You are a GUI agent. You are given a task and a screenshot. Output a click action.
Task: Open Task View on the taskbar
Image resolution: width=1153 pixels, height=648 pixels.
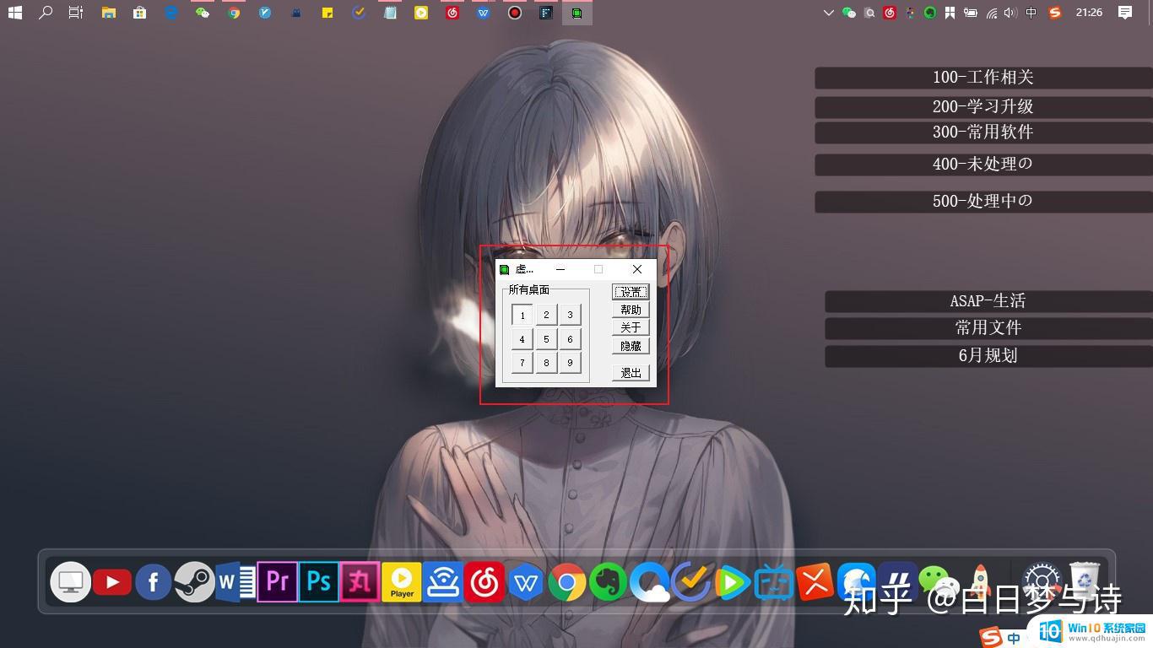coord(76,13)
